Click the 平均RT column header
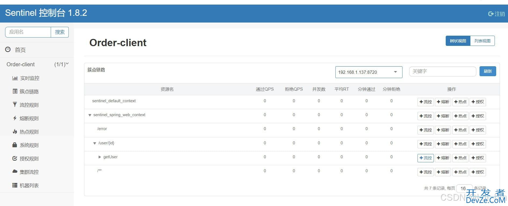 tap(342, 89)
